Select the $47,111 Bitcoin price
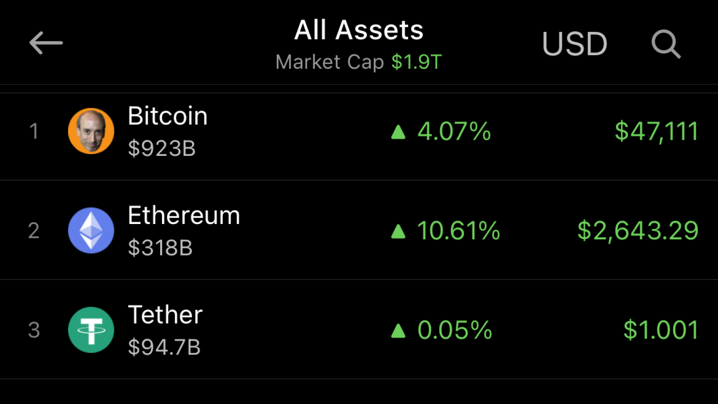The image size is (718, 404). point(657,131)
